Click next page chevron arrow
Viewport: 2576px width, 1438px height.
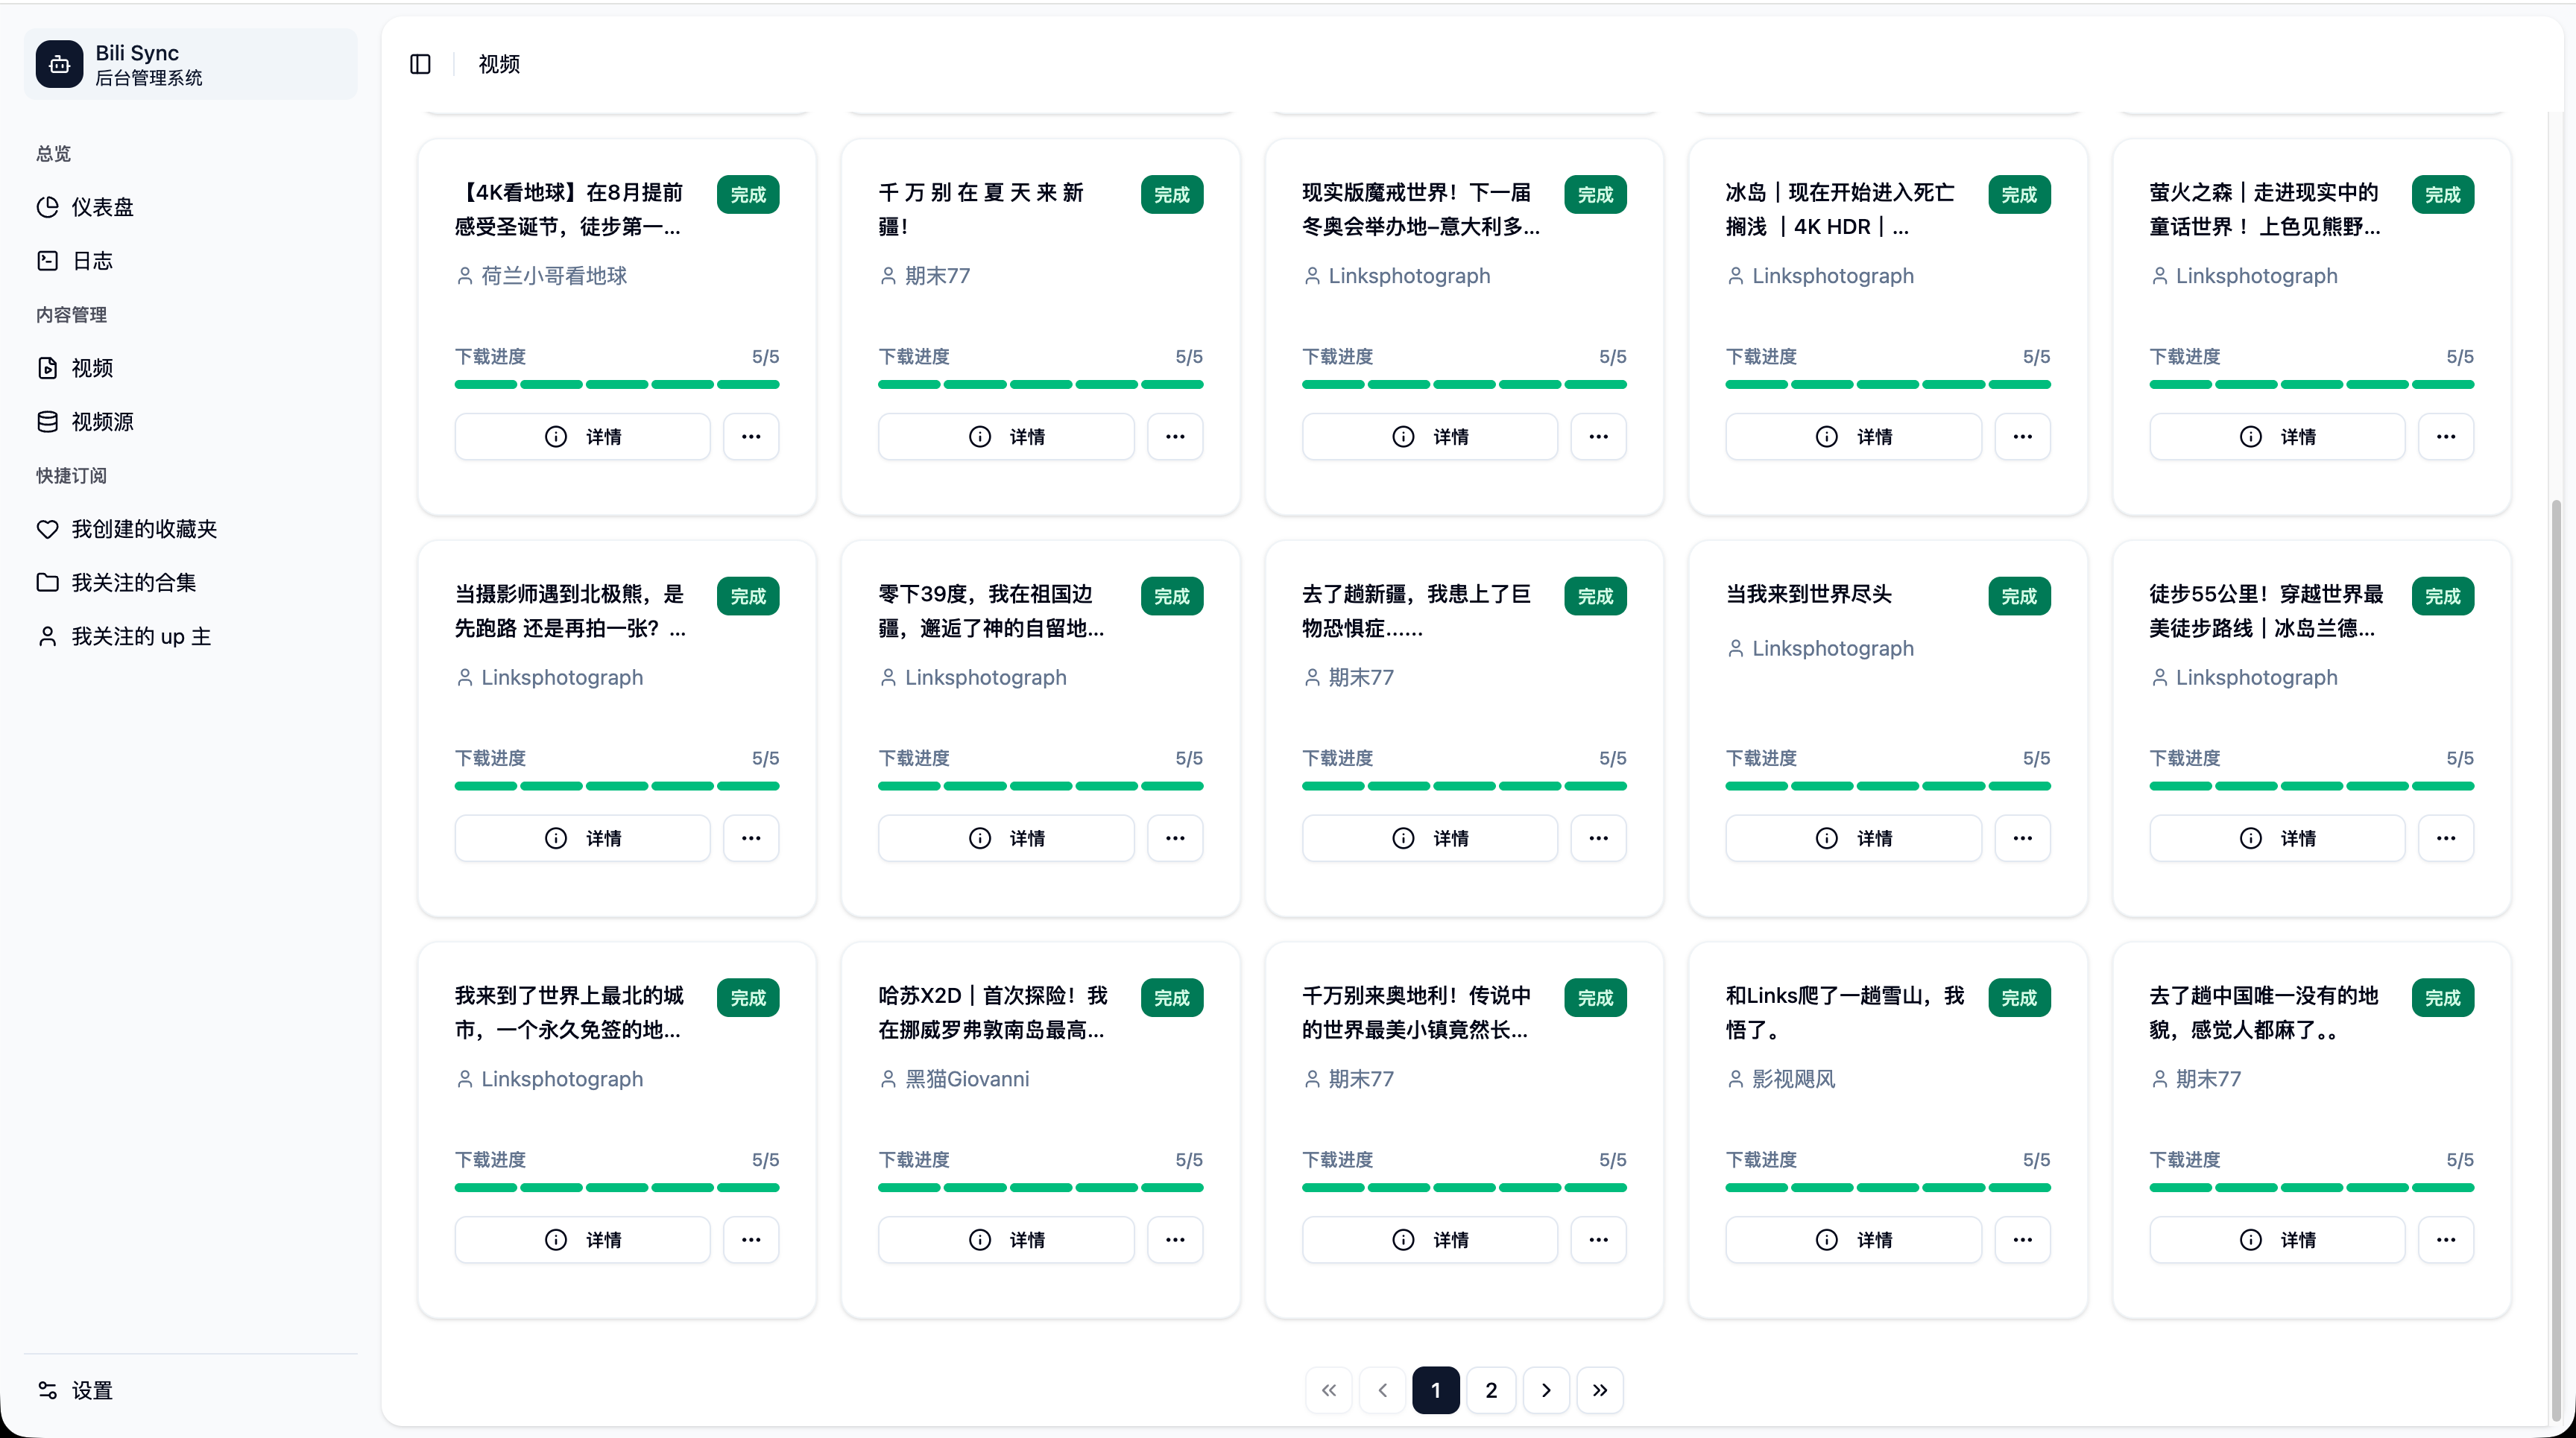click(1546, 1390)
